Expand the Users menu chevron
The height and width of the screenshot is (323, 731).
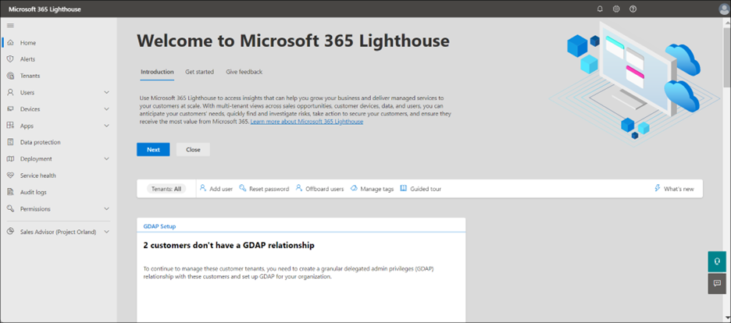(x=106, y=92)
